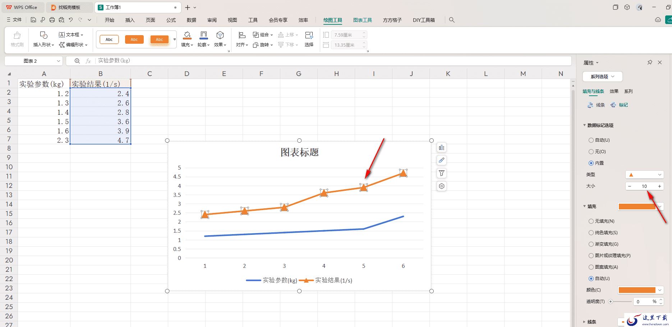Click the transparency percentage input field

pyautogui.click(x=643, y=302)
